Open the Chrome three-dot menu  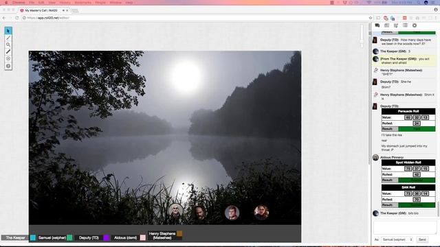coord(436,18)
